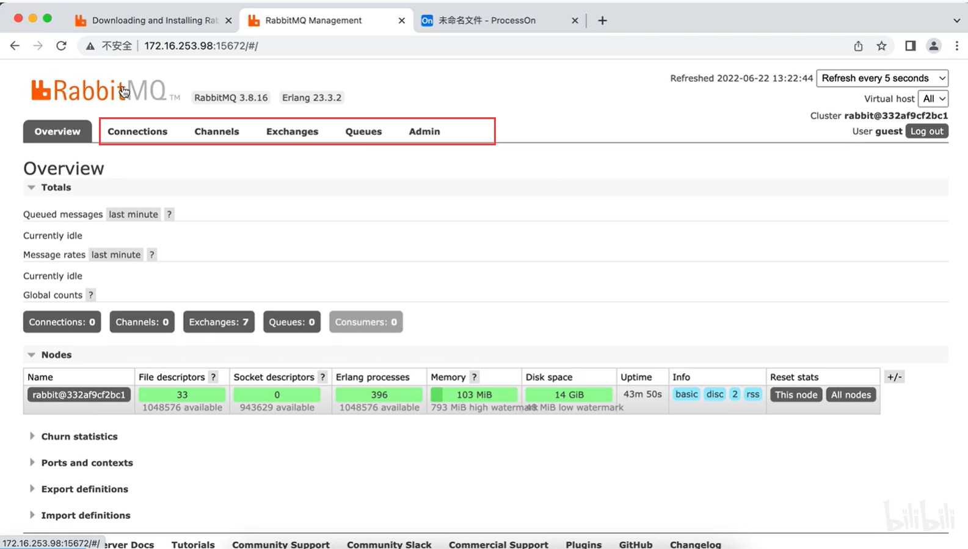Close the ProcessOn tab

(x=575, y=20)
